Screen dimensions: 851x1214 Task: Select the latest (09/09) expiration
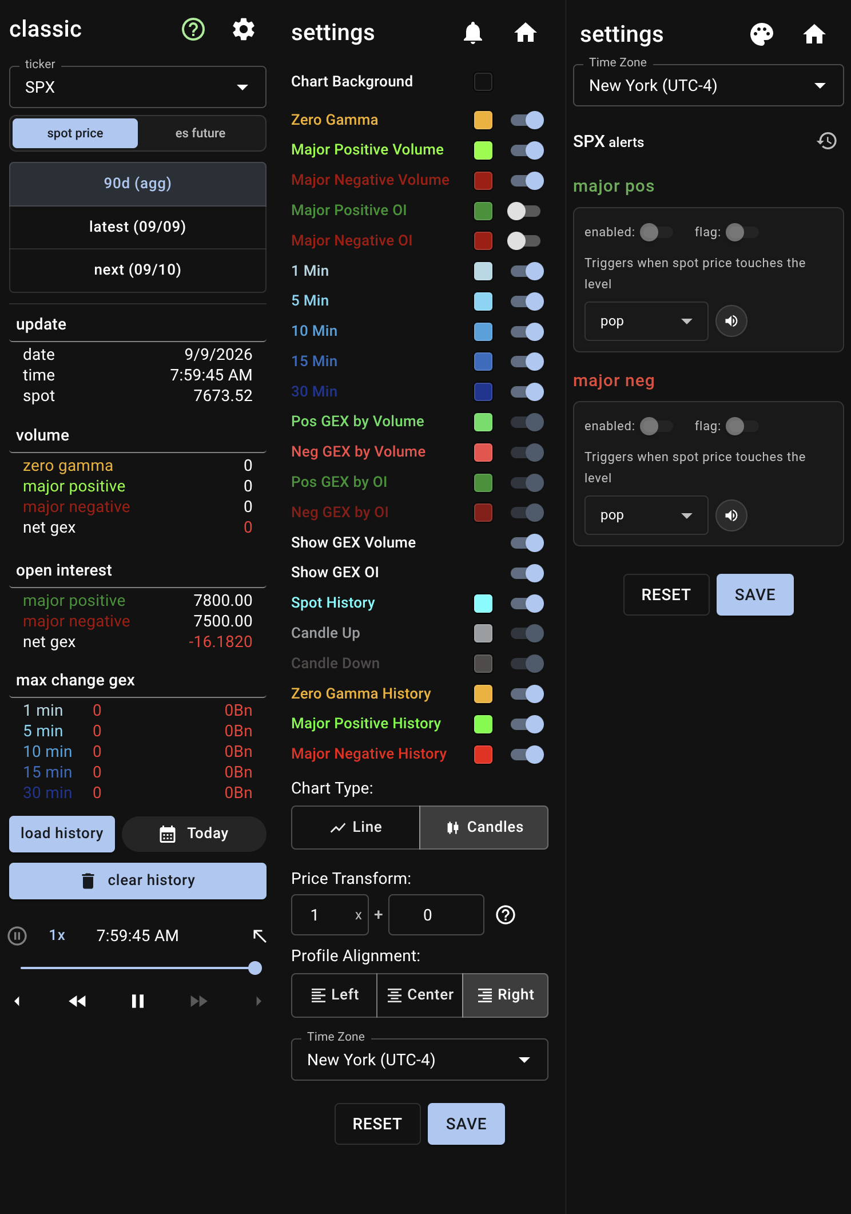point(138,227)
